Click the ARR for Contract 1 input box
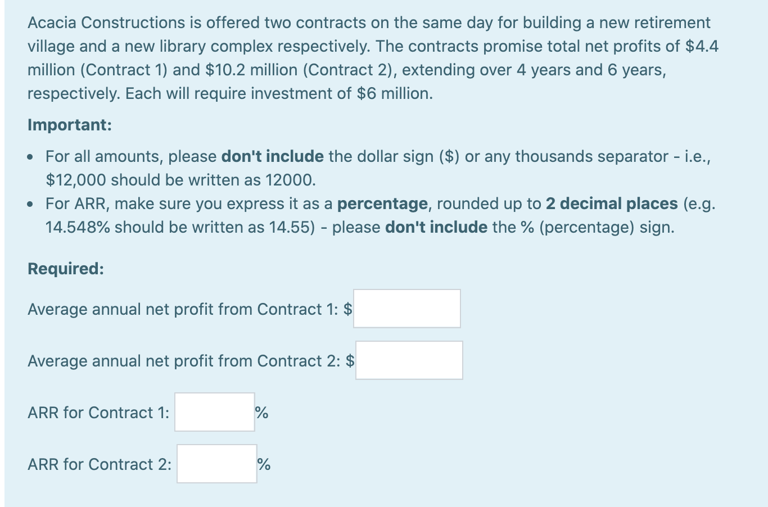The image size is (768, 507). click(x=214, y=412)
